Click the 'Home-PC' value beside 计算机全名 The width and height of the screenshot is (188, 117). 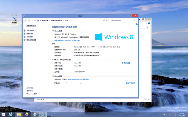point(77,66)
